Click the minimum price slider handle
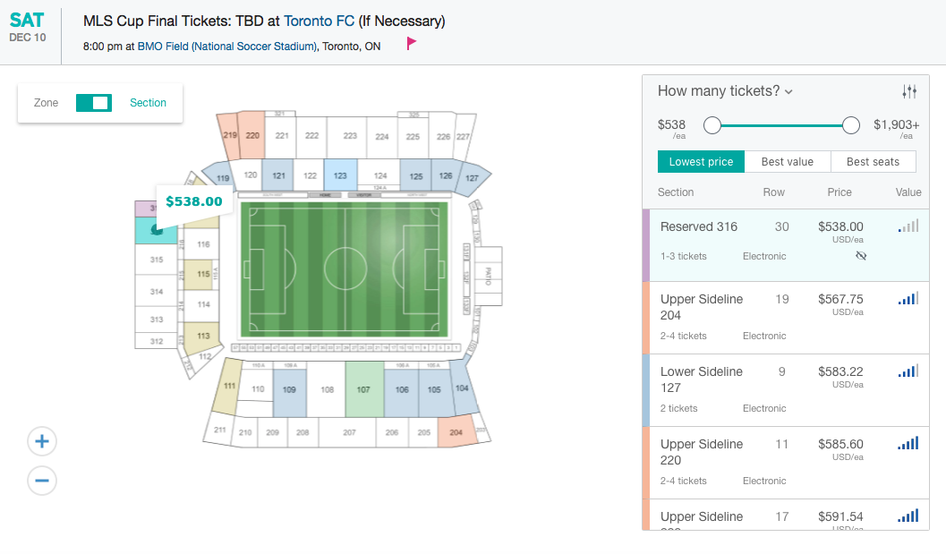Viewport: 946px width, 554px height. coord(712,125)
